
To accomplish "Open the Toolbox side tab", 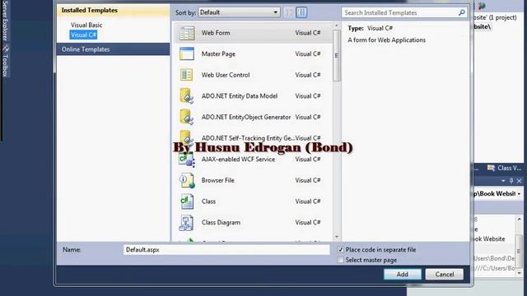I will pyautogui.click(x=6, y=61).
